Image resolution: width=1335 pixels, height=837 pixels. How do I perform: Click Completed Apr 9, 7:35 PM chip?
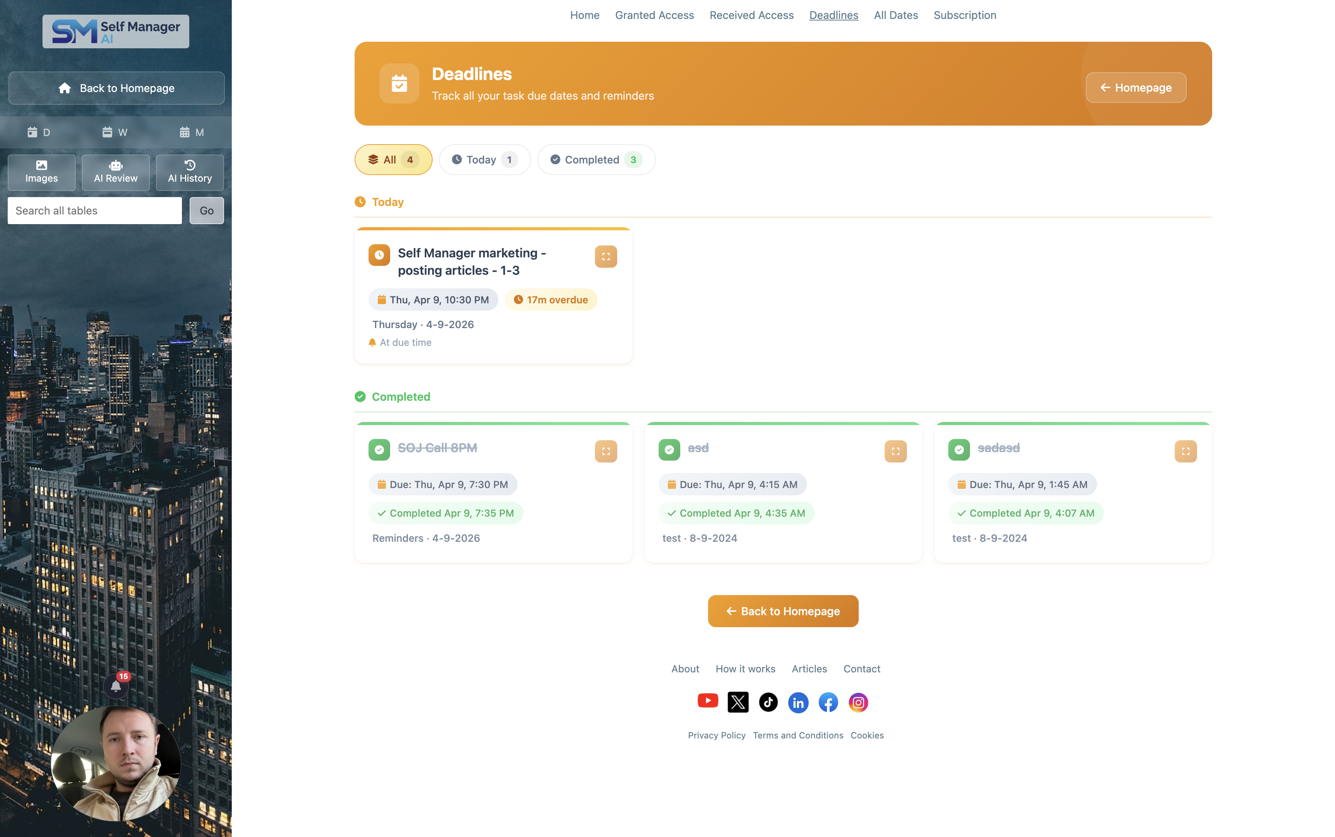point(445,513)
